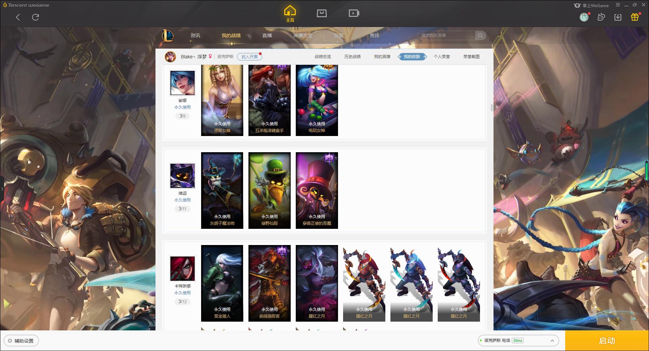
Task: Open the 我的战绩 tab
Action: click(231, 35)
